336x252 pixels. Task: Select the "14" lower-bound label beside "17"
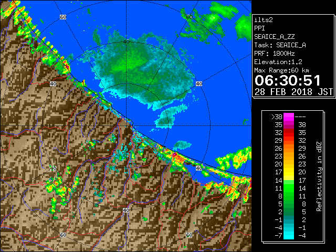coord(278,181)
